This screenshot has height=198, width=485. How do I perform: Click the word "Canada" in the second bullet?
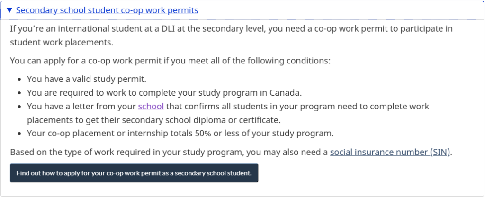coord(285,92)
